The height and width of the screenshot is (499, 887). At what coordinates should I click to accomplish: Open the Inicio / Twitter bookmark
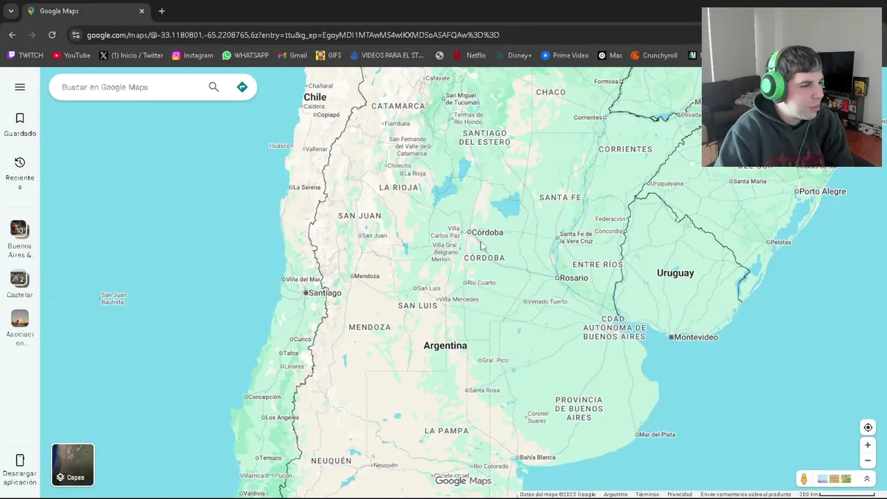(131, 55)
